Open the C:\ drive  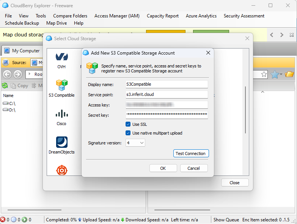pyautogui.click(x=9, y=103)
